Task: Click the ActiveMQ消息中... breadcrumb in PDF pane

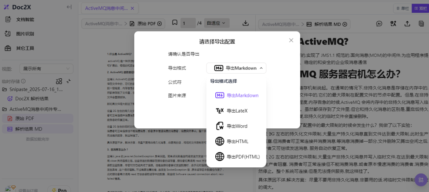Action: pos(103,23)
